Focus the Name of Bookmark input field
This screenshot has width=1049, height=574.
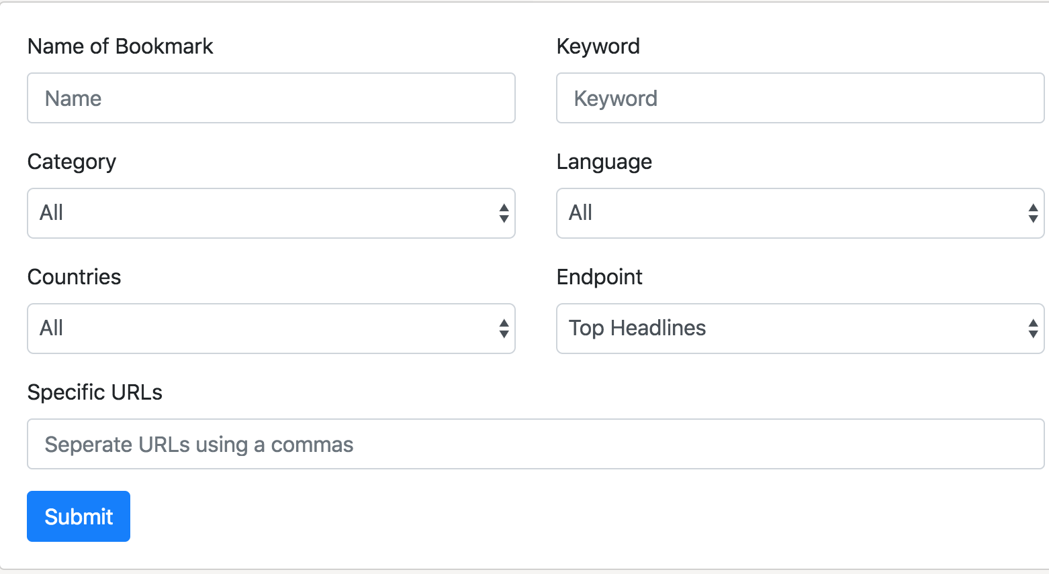point(271,98)
